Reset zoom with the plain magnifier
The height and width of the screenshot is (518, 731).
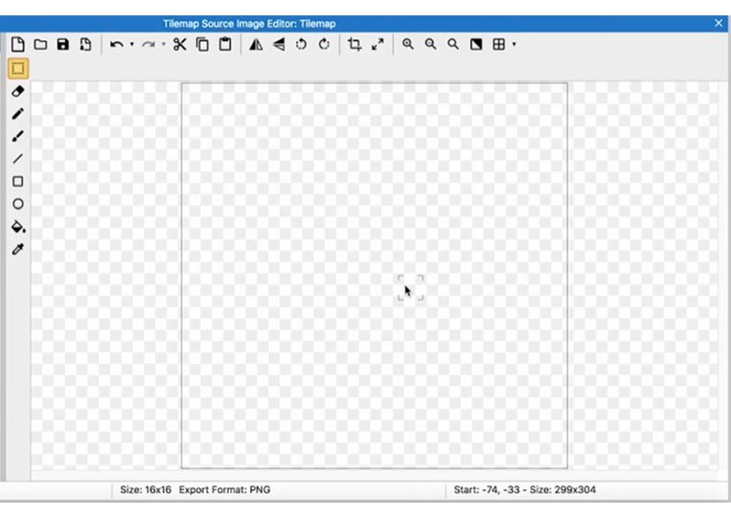pyautogui.click(x=453, y=44)
